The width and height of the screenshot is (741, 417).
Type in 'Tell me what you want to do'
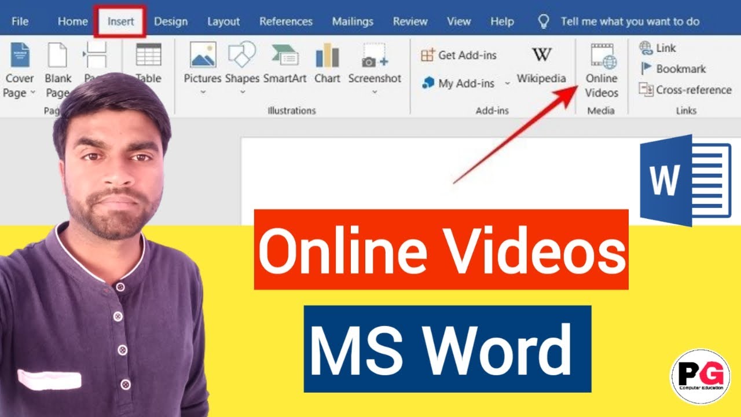pos(630,21)
